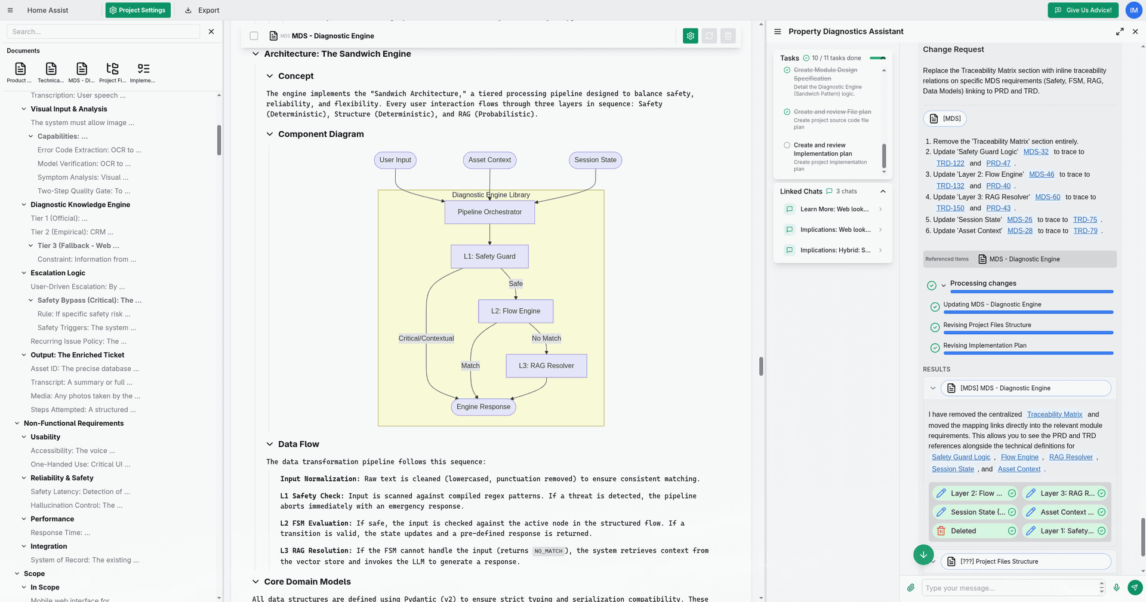
Task: Open the TRD-122 link
Action: tap(950, 163)
